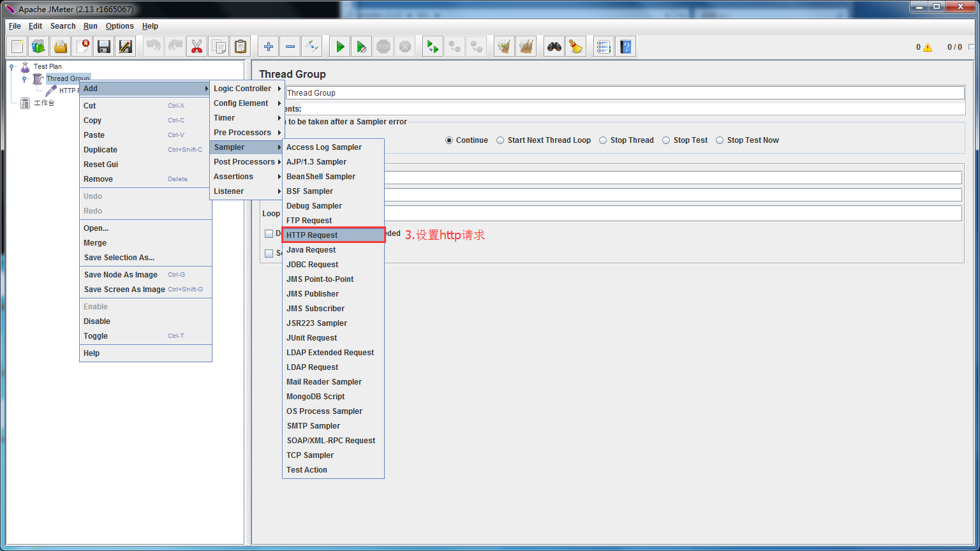Screen dimensions: 980x551
Task: Click the Undo arrow toolbar icon
Action: click(154, 47)
